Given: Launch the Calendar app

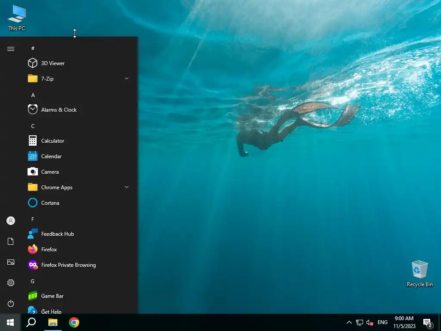Looking at the screenshot, I should (x=80, y=156).
